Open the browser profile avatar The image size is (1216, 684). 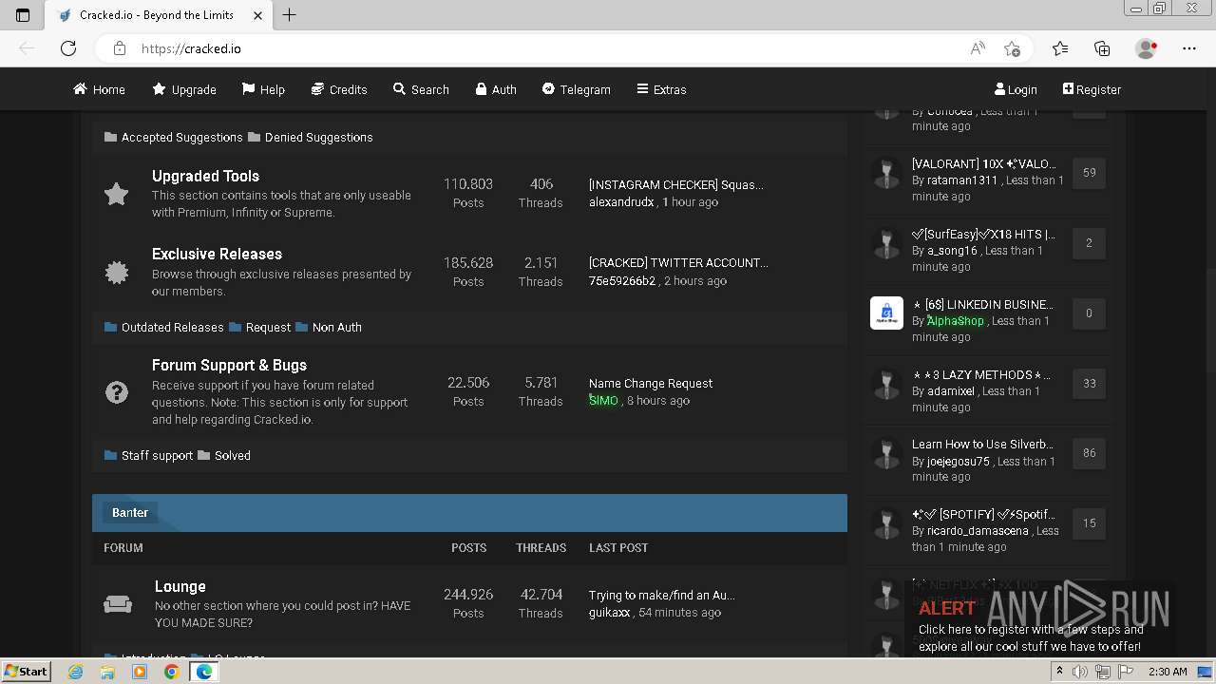click(x=1147, y=48)
